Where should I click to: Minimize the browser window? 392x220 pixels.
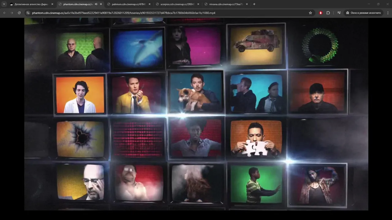369,4
